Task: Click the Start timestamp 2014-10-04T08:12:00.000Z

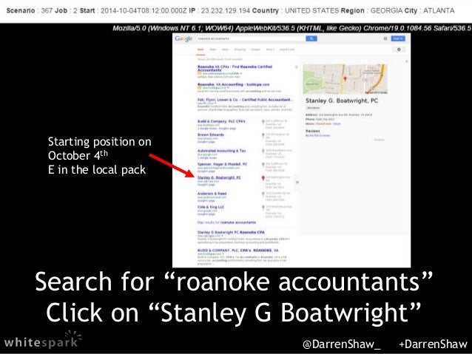Action: tap(144, 10)
